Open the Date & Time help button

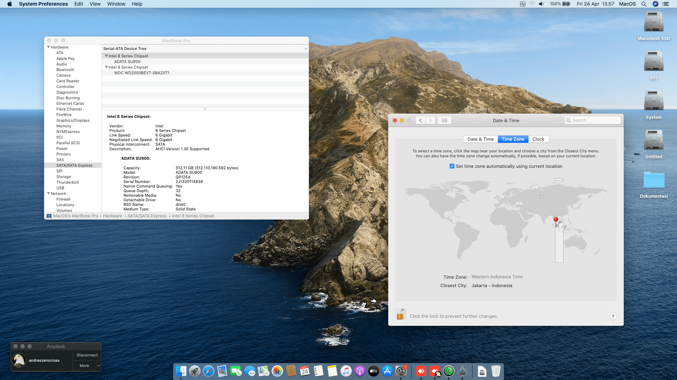point(613,316)
